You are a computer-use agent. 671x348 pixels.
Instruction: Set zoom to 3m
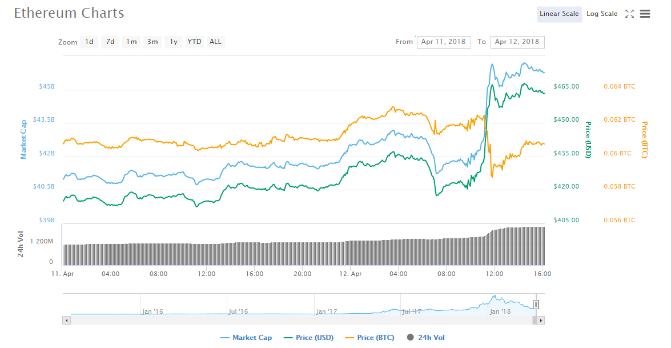click(x=152, y=42)
